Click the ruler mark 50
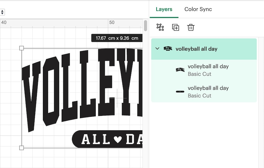The height and width of the screenshot is (168, 264). 112,22
